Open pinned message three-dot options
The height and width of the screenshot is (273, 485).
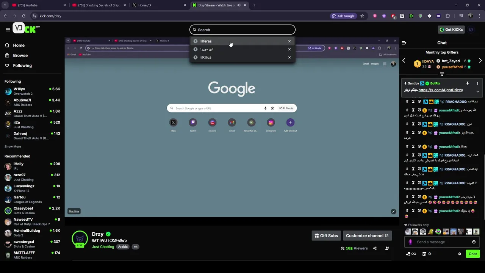tap(477, 83)
